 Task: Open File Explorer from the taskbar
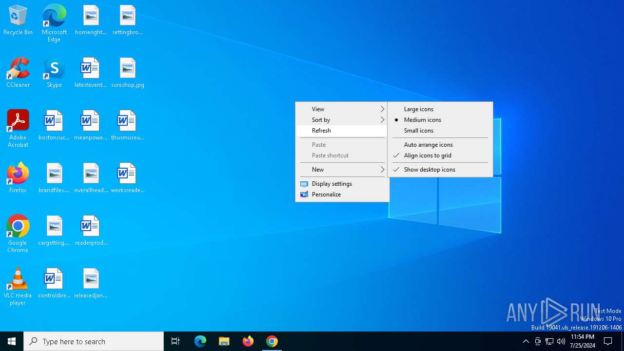tap(224, 341)
